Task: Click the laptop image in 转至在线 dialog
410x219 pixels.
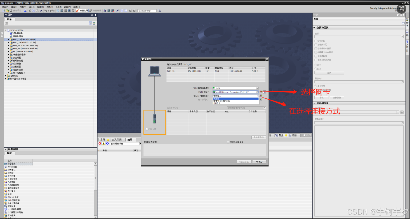Action: click(x=154, y=71)
